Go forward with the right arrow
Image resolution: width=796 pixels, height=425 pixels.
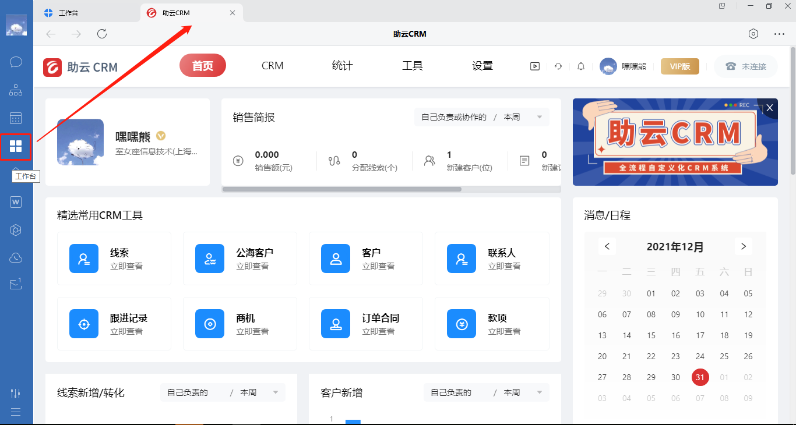(x=76, y=34)
